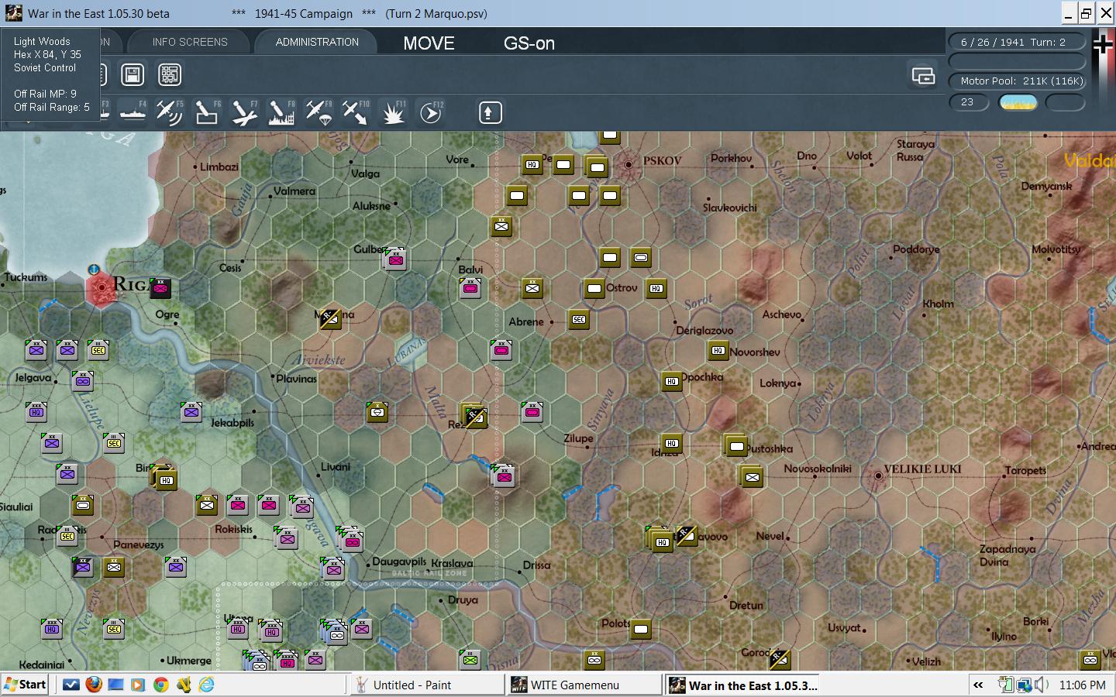The height and width of the screenshot is (697, 1116).
Task: Activate F9 air transport parachute mode
Action: coord(318,113)
